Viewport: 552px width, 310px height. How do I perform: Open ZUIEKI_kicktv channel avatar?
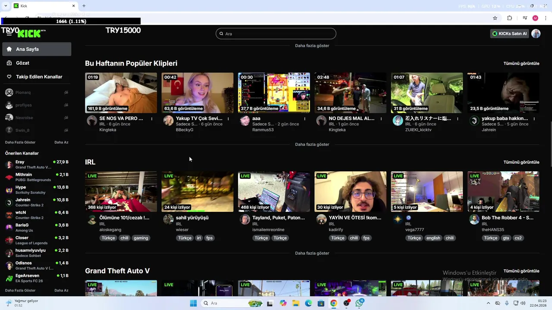coord(398,121)
